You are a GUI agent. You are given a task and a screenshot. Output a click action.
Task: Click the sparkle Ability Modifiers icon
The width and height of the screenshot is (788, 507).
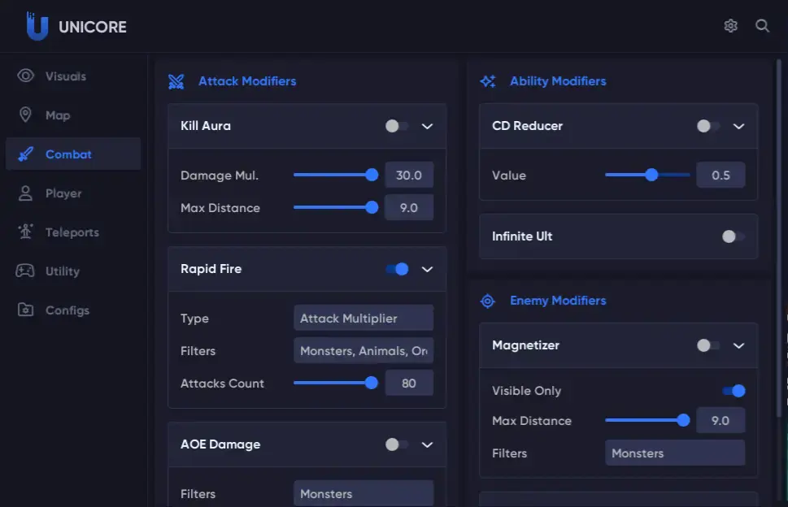click(488, 80)
